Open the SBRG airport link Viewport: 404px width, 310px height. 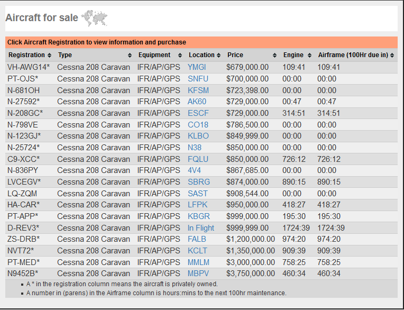pos(199,182)
